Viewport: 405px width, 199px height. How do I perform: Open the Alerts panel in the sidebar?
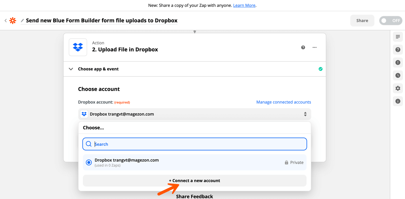[398, 63]
